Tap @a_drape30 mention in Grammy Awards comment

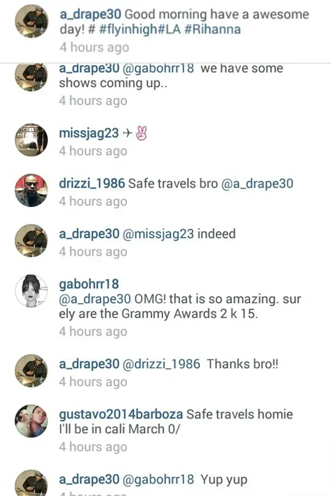95,299
